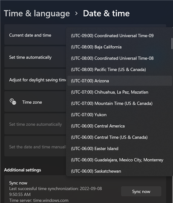This screenshot has height=203, width=173.
Task: Pick (UTC-06:00) Central Time (US & Canada)
Action: (x=120, y=137)
